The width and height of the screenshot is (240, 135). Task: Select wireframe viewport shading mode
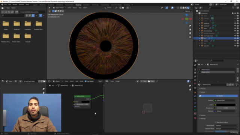(x=181, y=8)
